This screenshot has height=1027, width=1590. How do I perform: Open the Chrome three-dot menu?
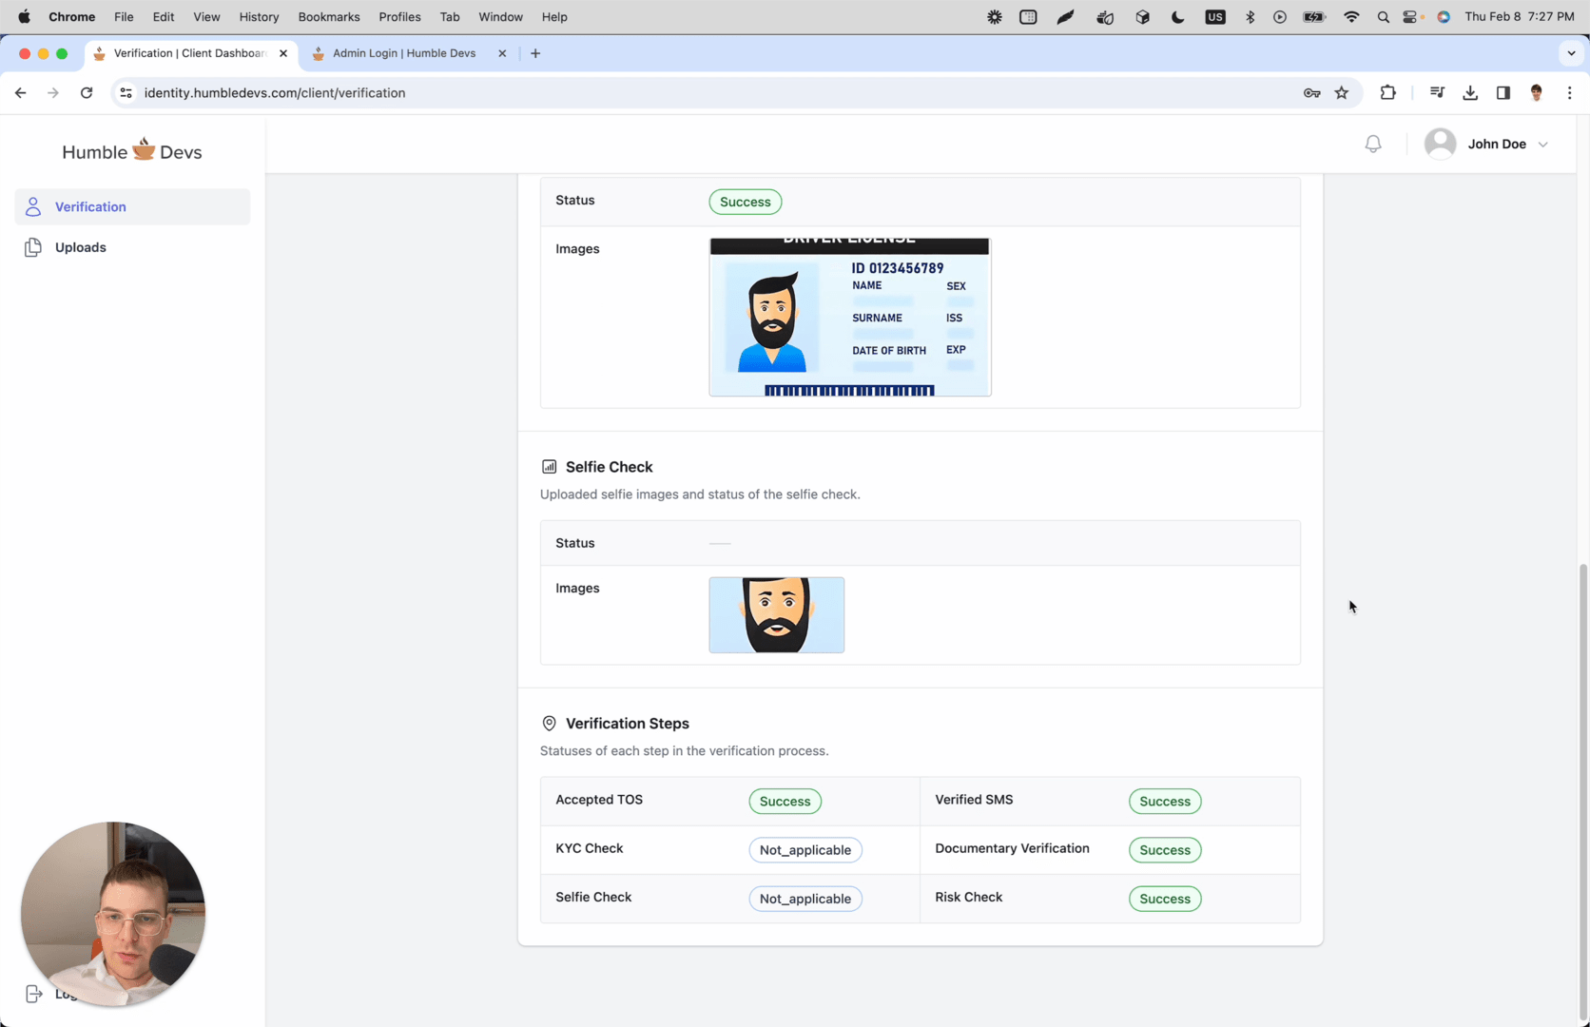coord(1570,92)
